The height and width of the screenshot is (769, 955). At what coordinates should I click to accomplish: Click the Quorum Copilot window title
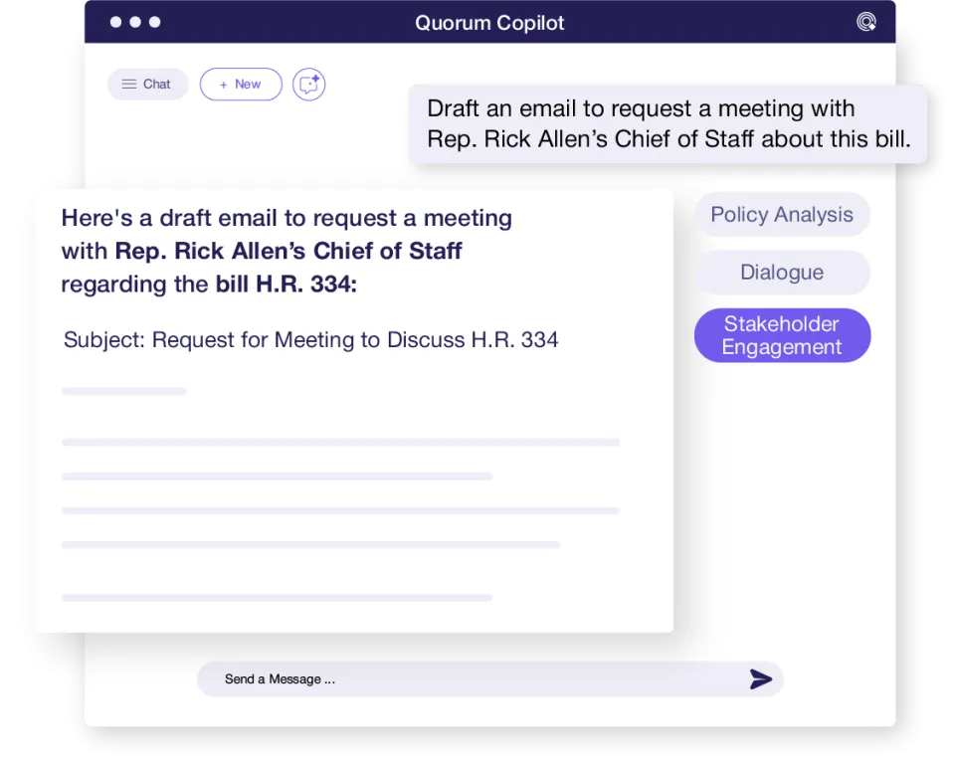489,23
